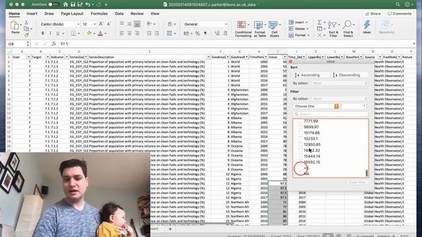Screen dimensions: 422x237
Task: Click the Home icon in title bar
Action: (x=65, y=5)
